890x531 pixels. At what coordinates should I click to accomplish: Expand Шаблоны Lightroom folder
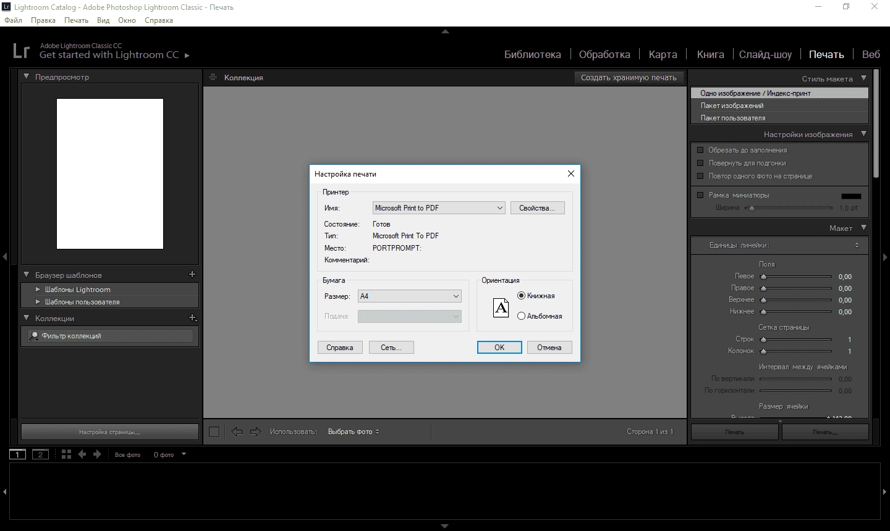(38, 290)
